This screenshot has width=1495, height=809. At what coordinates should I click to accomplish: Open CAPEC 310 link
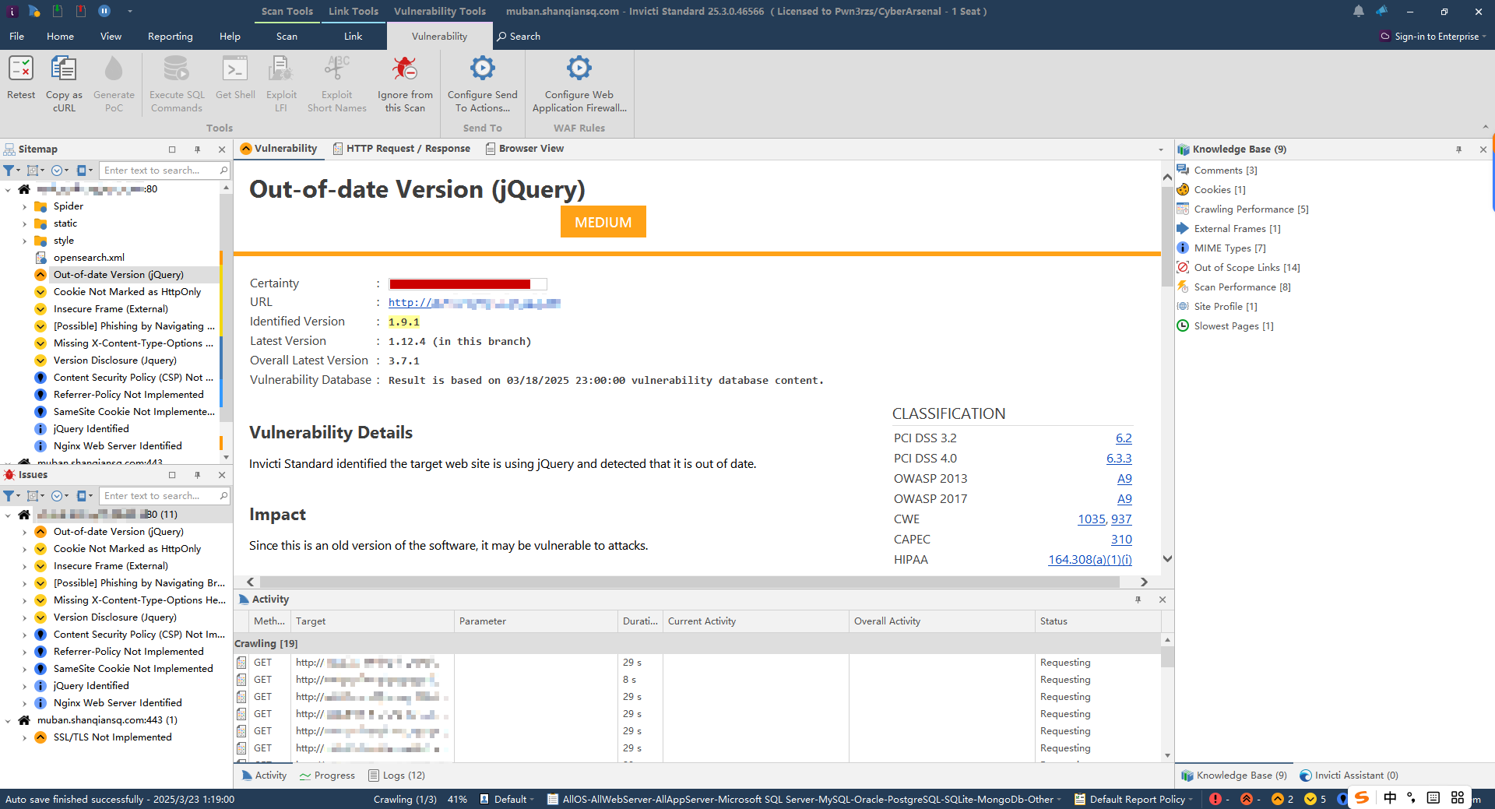(x=1121, y=540)
